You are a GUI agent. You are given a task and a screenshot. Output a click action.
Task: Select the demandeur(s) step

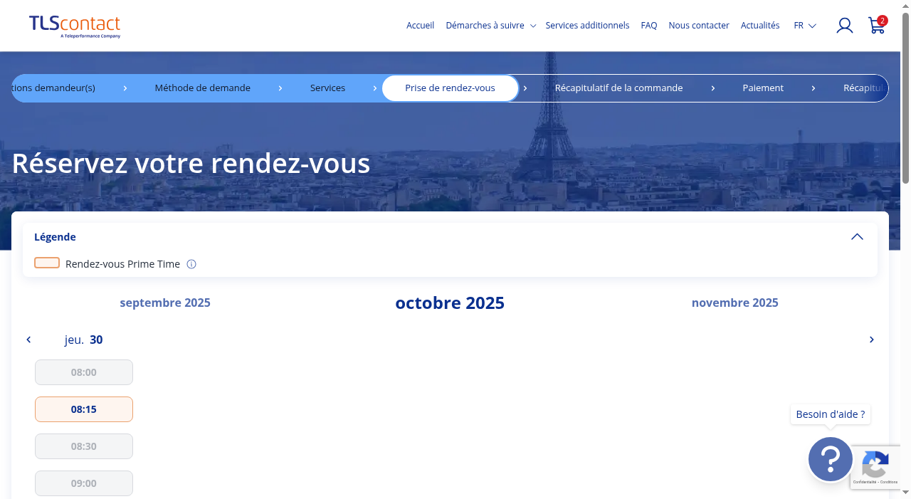(53, 88)
